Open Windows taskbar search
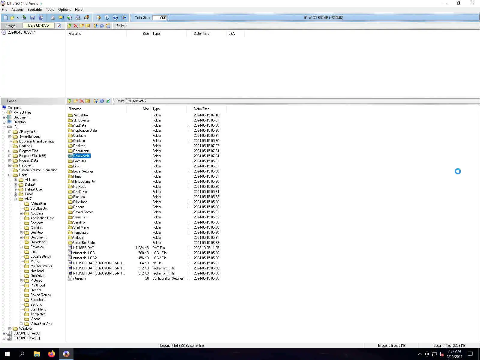The width and height of the screenshot is (480, 360). click(x=22, y=354)
